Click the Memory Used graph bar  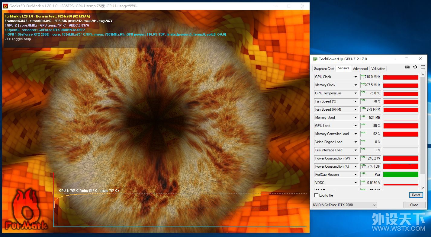(x=401, y=118)
